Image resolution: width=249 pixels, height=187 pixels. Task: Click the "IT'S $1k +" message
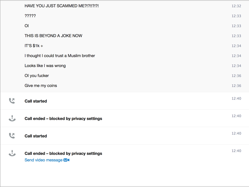coord(34,46)
